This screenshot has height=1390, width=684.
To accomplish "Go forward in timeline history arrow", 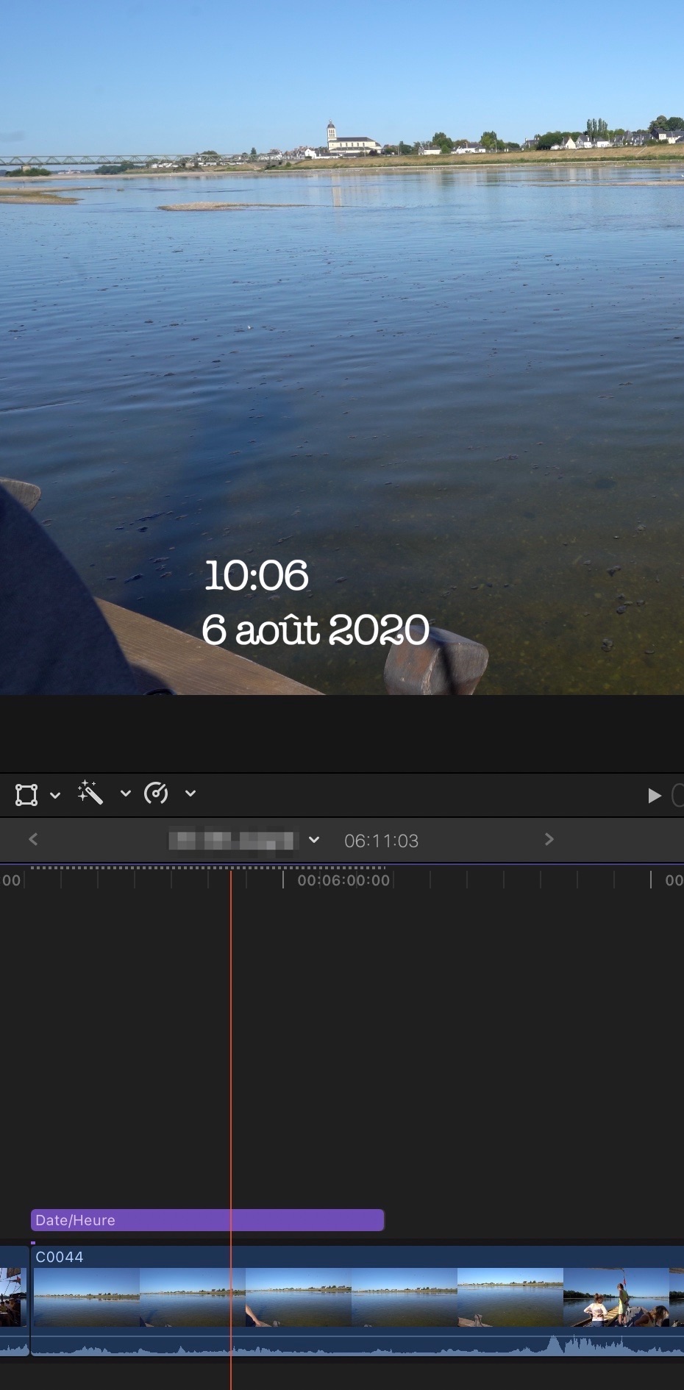I will point(549,839).
